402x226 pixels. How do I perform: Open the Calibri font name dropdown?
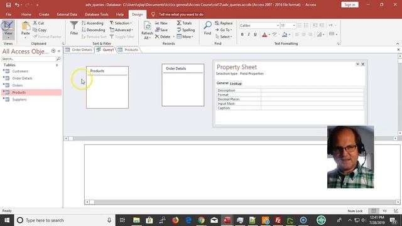[278, 26]
